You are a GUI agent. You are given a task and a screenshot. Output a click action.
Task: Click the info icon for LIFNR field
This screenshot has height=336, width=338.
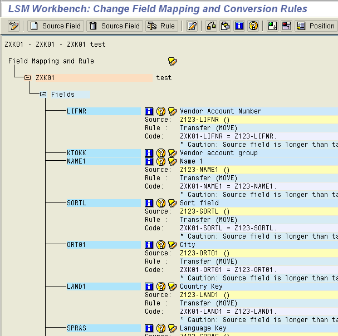click(x=149, y=111)
